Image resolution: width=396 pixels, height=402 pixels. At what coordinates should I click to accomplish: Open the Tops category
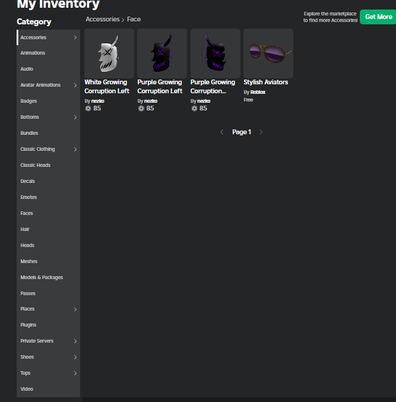tap(49, 373)
